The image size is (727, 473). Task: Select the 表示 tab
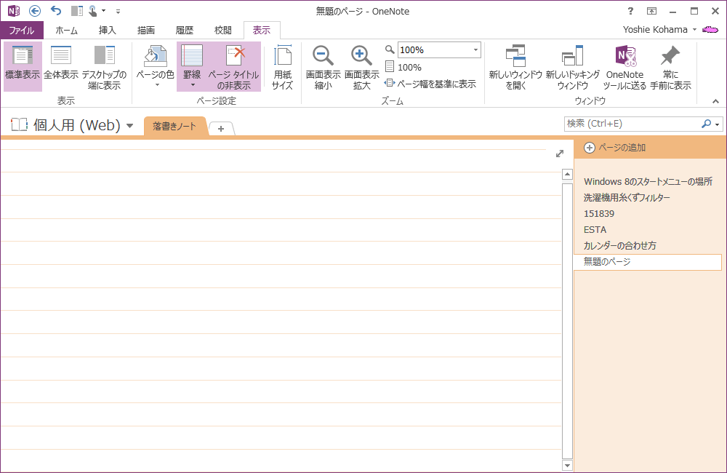tap(262, 30)
